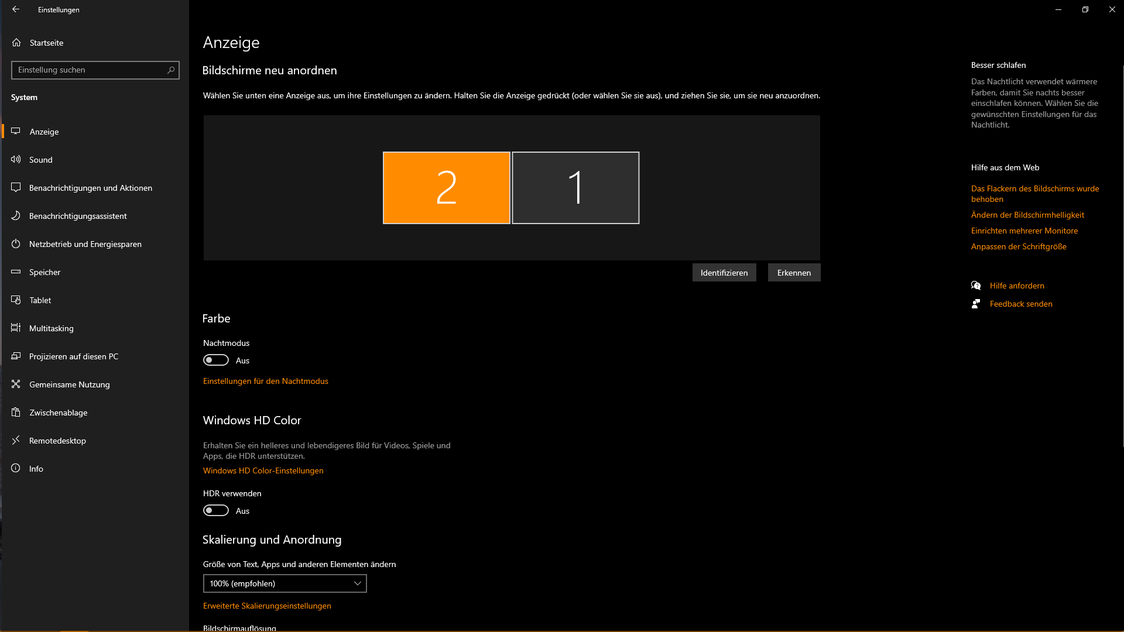Click the Netzbetrieb power icon

click(x=16, y=243)
